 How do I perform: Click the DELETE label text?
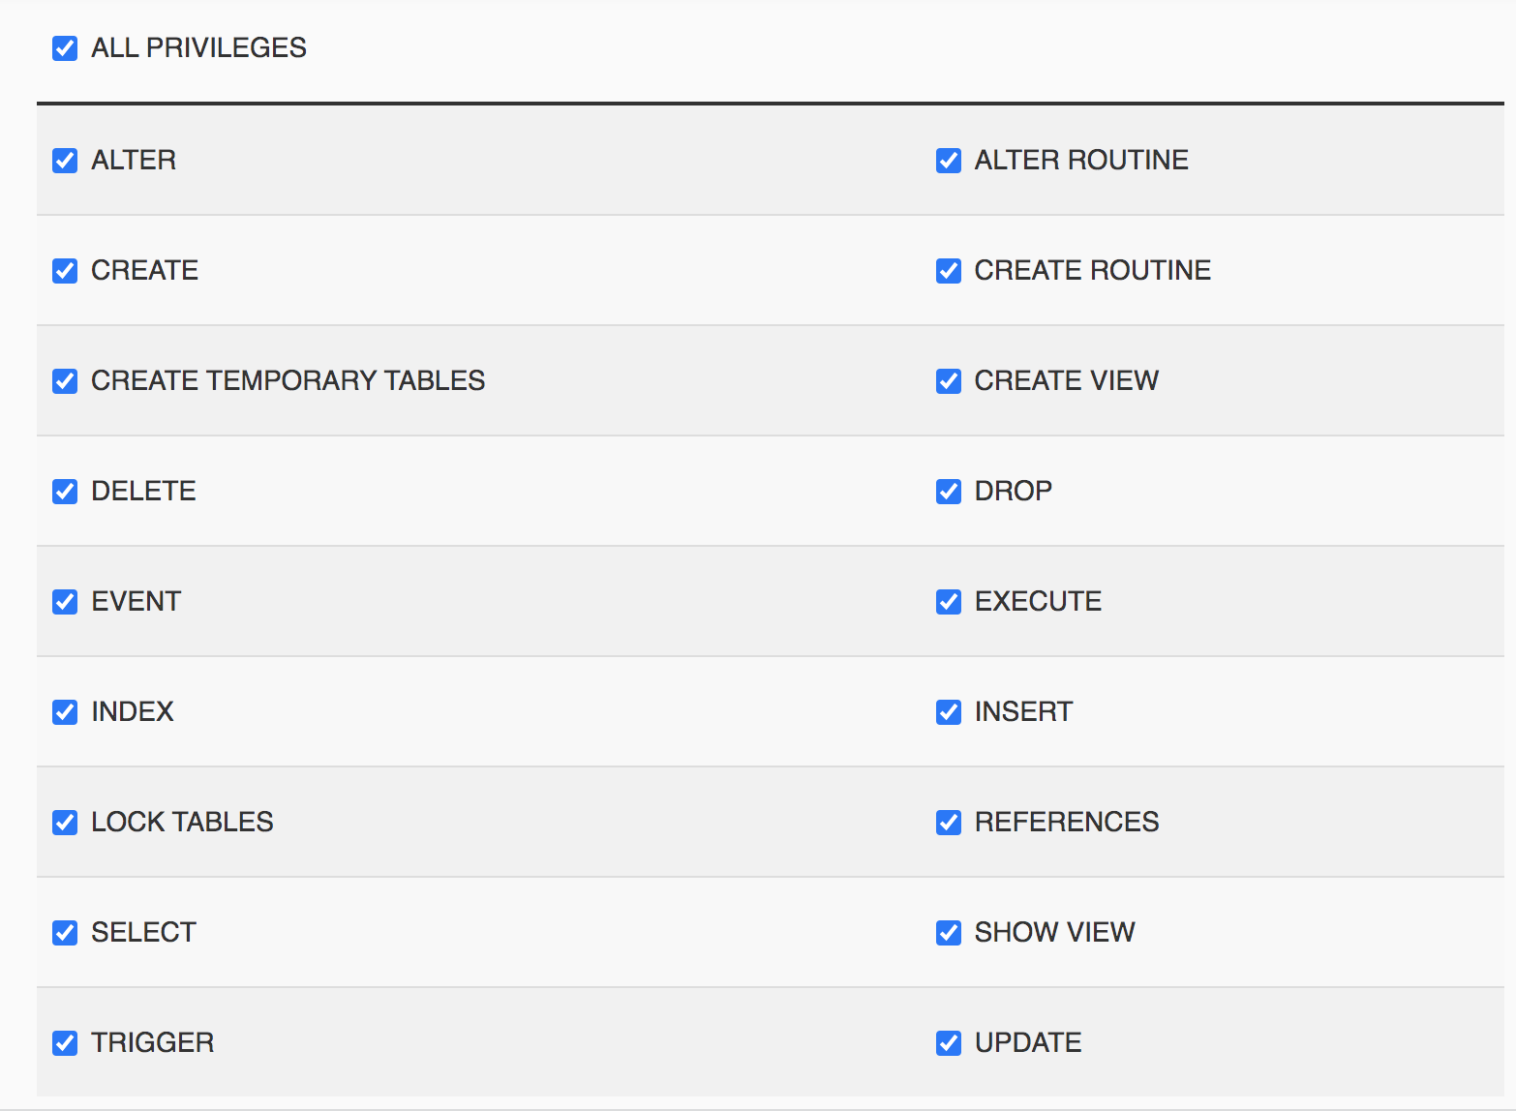143,491
